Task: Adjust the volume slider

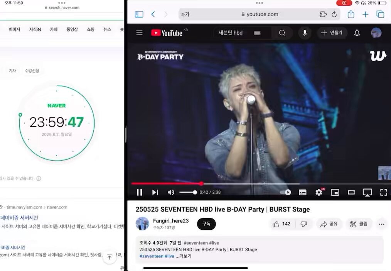Action: click(x=188, y=192)
